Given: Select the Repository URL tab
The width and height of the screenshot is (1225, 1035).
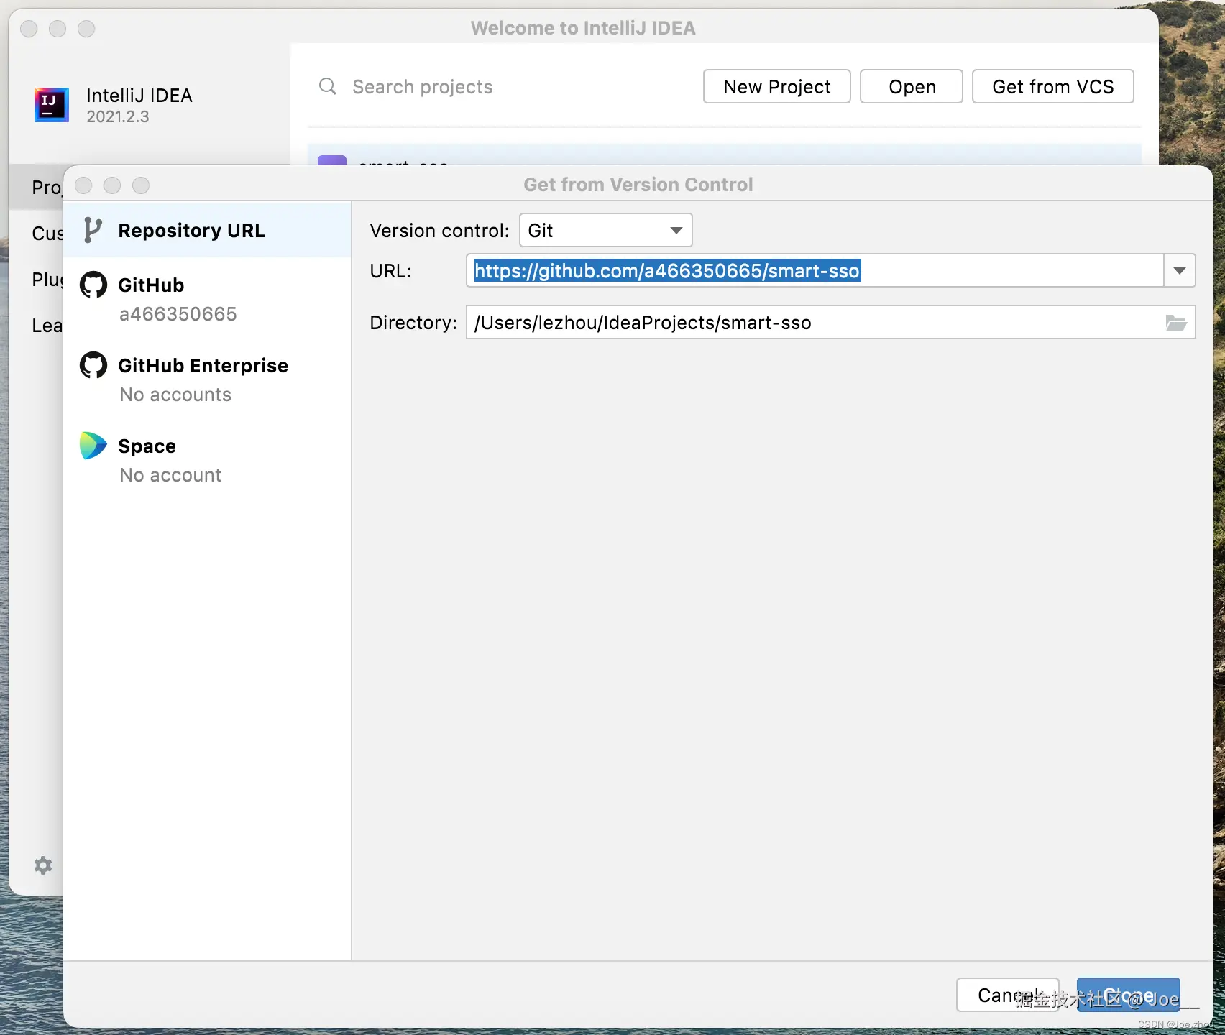Looking at the screenshot, I should coord(207,230).
